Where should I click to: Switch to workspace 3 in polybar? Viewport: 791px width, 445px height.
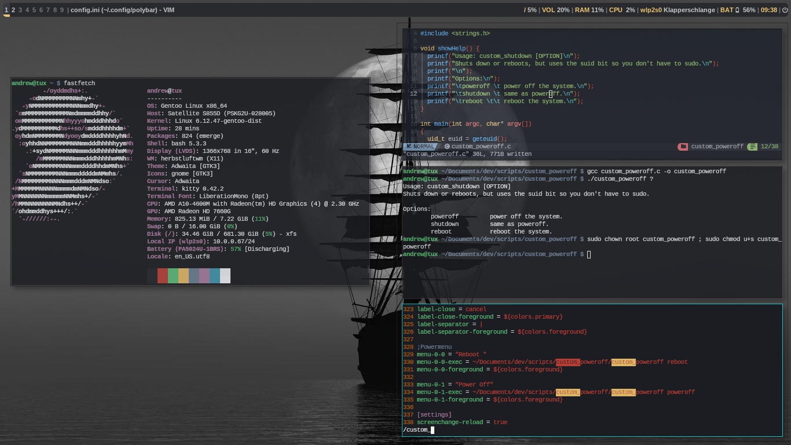click(20, 10)
